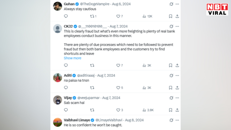Open more options menu on Guhan's tweet

click(x=177, y=4)
